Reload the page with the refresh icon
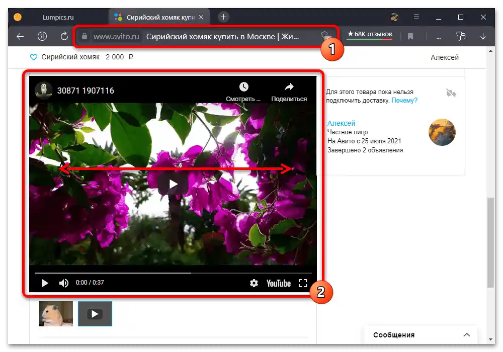The image size is (503, 352). tap(64, 36)
